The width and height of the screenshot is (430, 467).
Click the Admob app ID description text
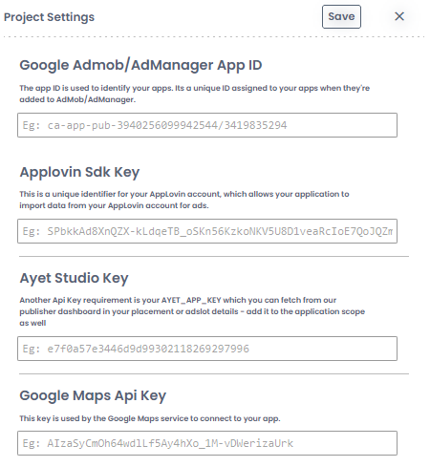click(x=194, y=94)
